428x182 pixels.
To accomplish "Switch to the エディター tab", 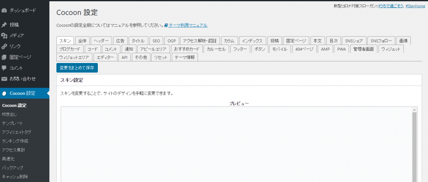I will pyautogui.click(x=105, y=58).
